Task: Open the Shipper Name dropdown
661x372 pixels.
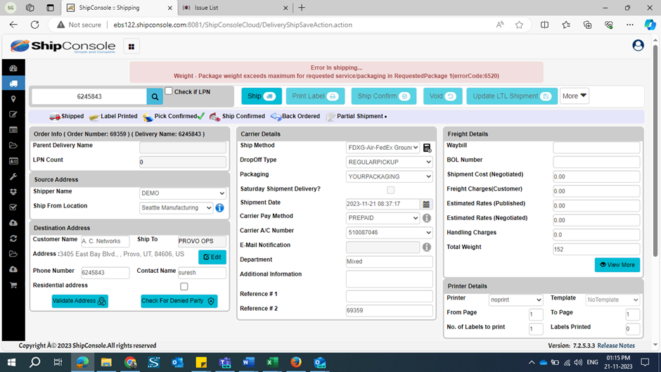Action: pyautogui.click(x=183, y=193)
